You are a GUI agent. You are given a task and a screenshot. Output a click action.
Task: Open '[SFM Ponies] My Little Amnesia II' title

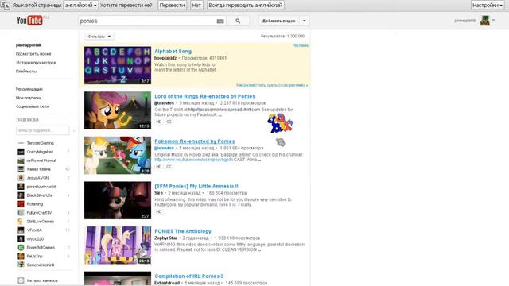pos(196,186)
